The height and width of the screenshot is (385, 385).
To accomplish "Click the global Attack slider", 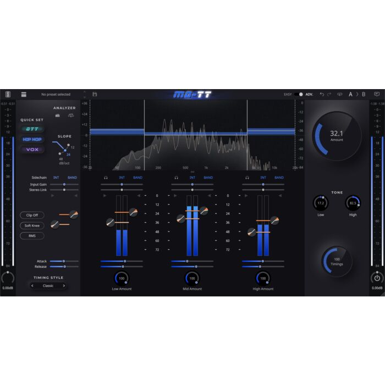I will (64, 261).
